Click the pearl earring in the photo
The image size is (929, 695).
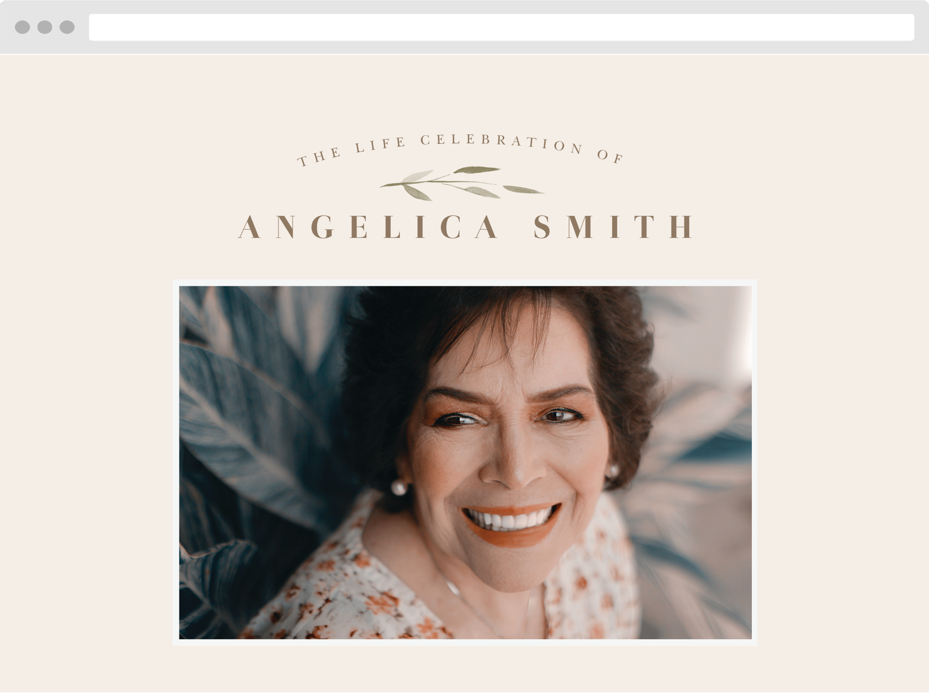(399, 488)
